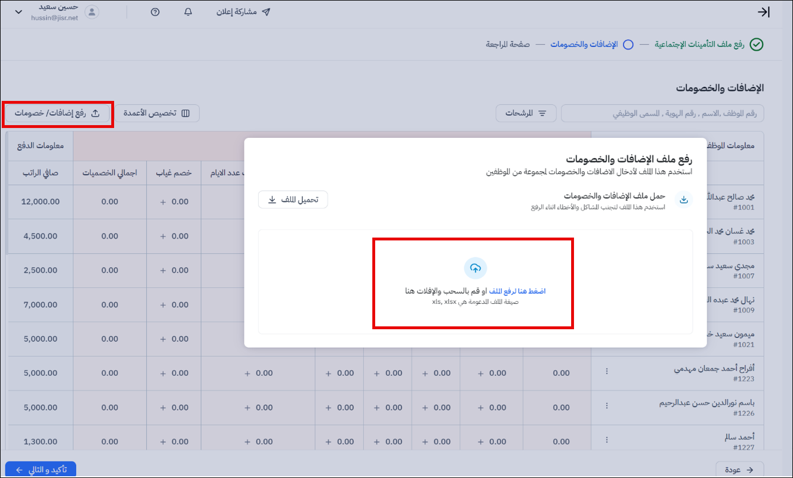Open the notifications bell
The image size is (793, 478).
click(x=188, y=12)
